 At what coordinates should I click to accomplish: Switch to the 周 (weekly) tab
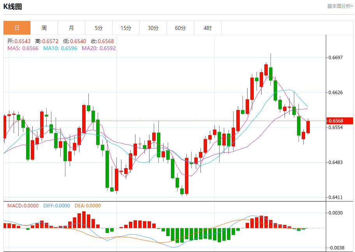44,28
